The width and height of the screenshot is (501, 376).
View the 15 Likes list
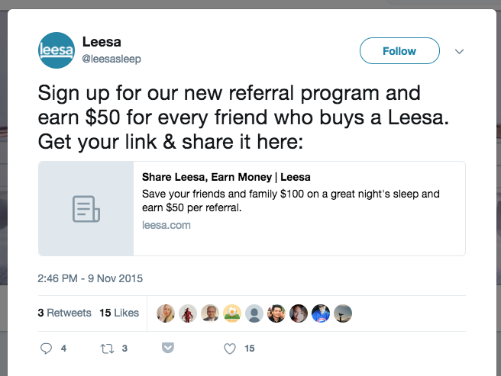(x=119, y=313)
